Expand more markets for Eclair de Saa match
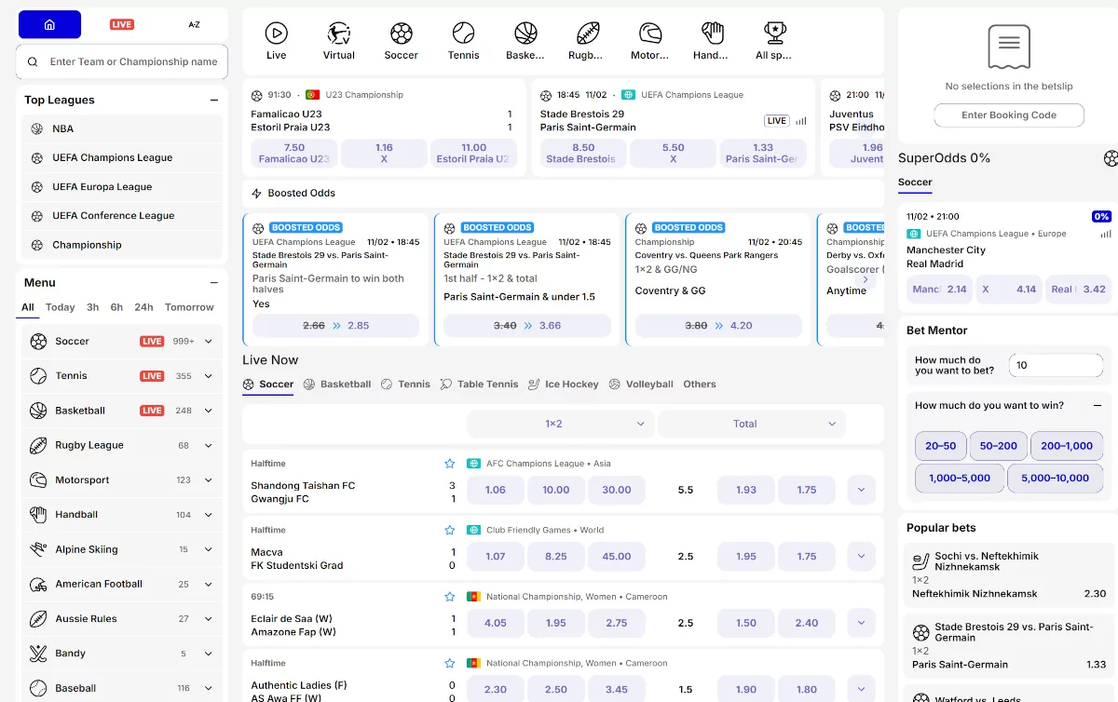The width and height of the screenshot is (1118, 702). coord(861,623)
